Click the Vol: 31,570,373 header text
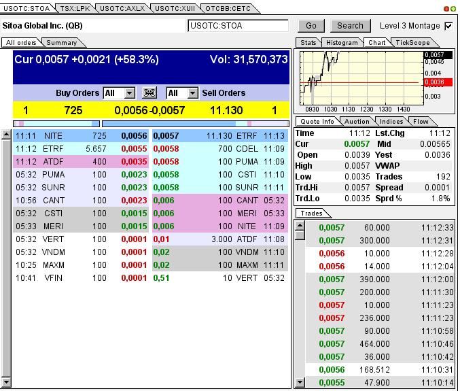The width and height of the screenshot is (460, 391). (x=249, y=60)
